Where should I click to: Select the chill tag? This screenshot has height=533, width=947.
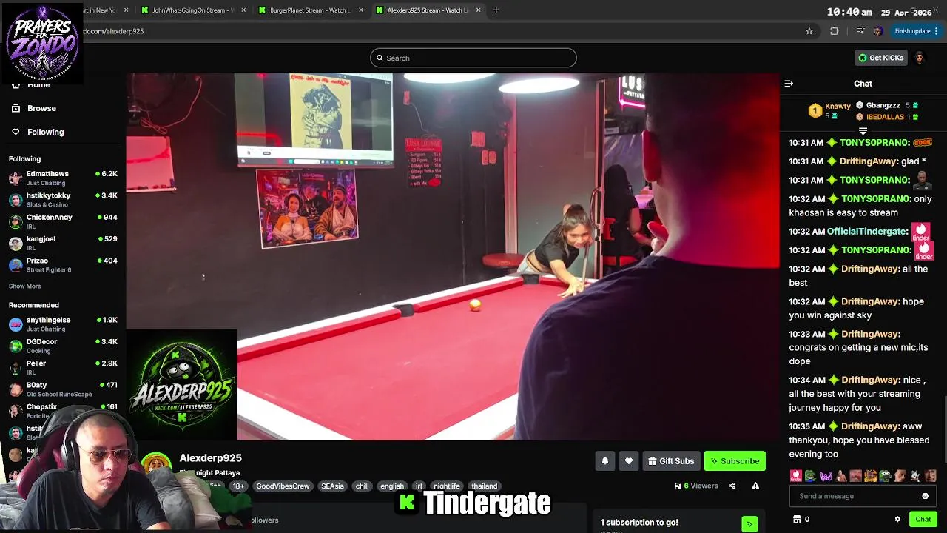(x=362, y=486)
